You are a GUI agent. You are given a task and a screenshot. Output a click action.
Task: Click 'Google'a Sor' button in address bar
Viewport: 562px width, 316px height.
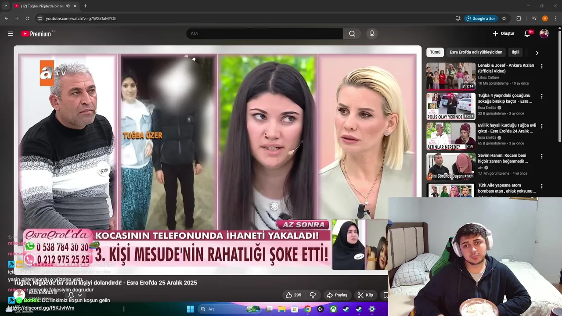pos(481,18)
